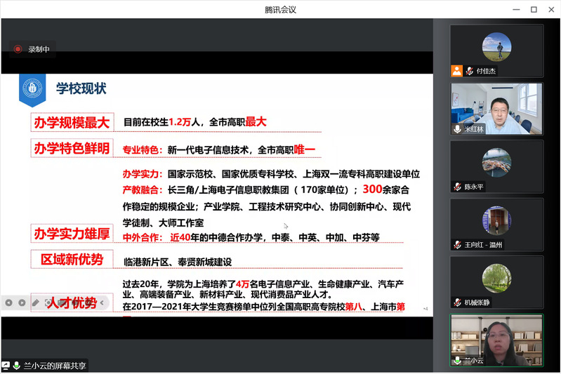Toggle 王向红-温州's muted microphone icon

click(x=458, y=245)
